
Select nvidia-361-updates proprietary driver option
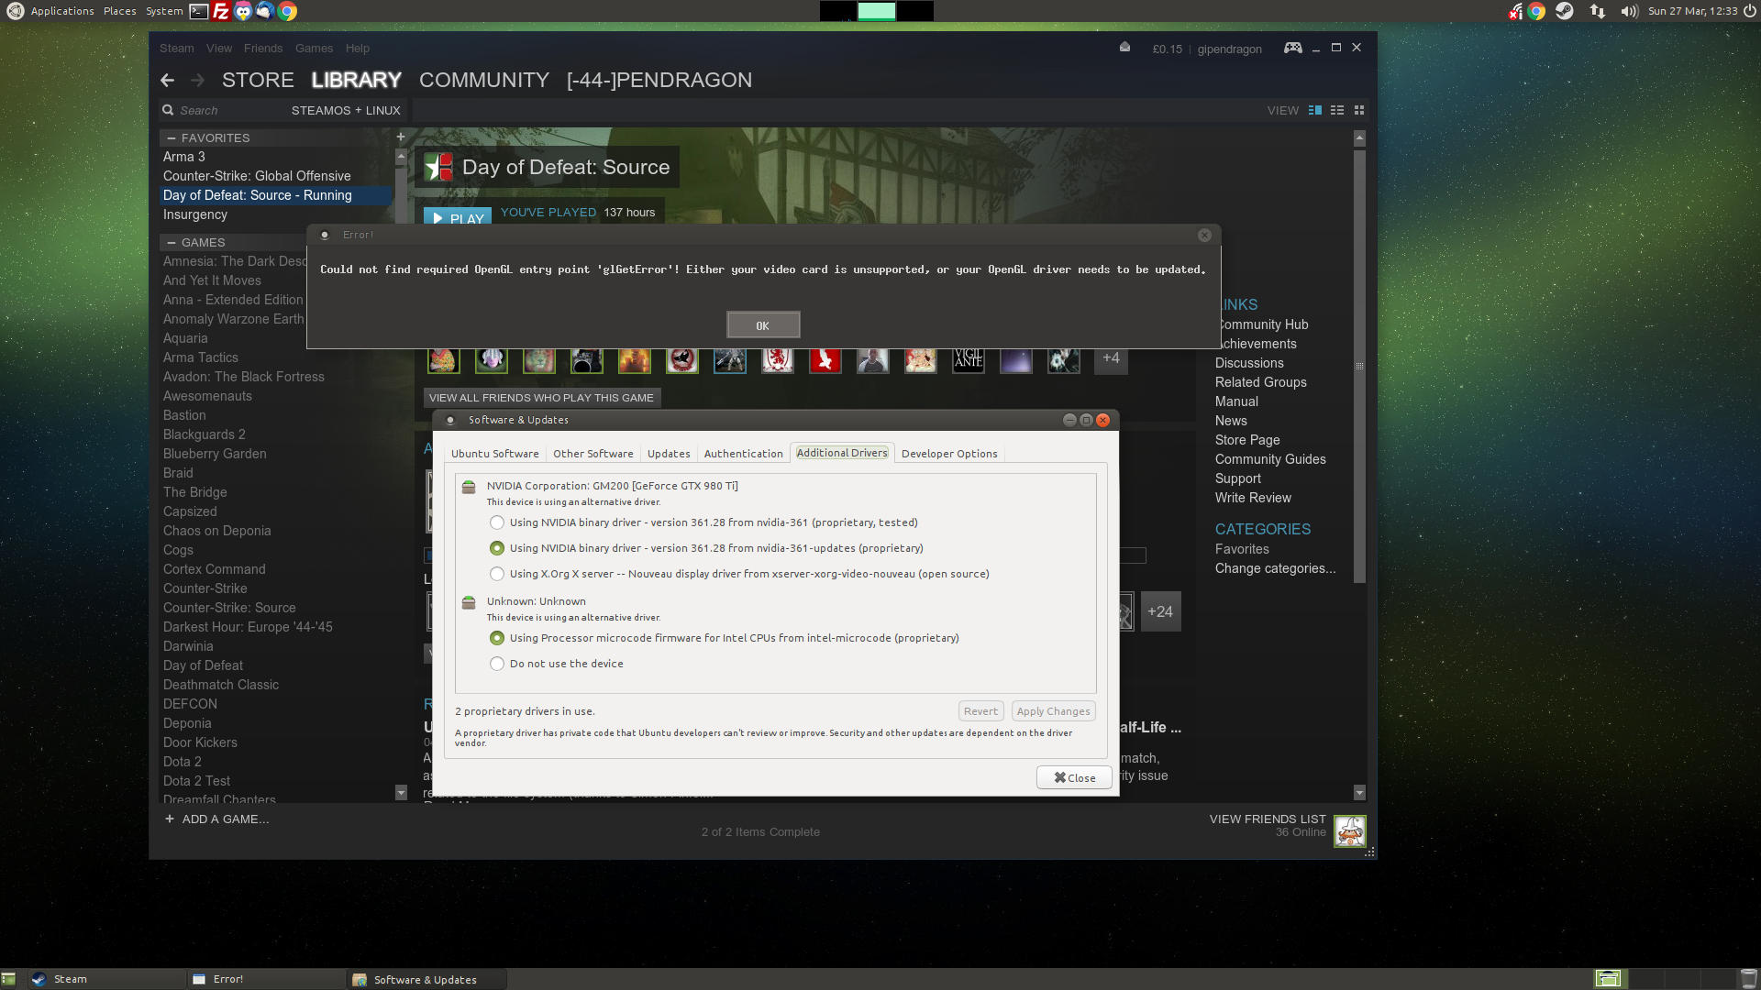497,548
